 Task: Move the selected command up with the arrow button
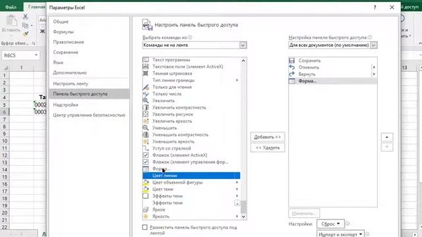coord(387,137)
